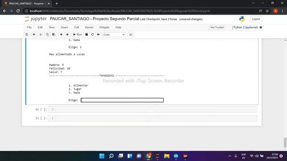This screenshot has height=161, width=287.
Task: Open the Widgets menu
Action: 104,27
